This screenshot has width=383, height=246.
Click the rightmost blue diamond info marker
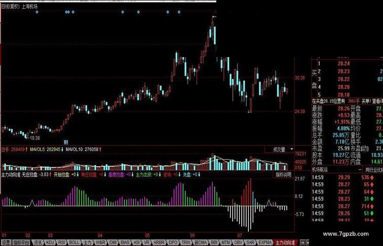(179, 12)
